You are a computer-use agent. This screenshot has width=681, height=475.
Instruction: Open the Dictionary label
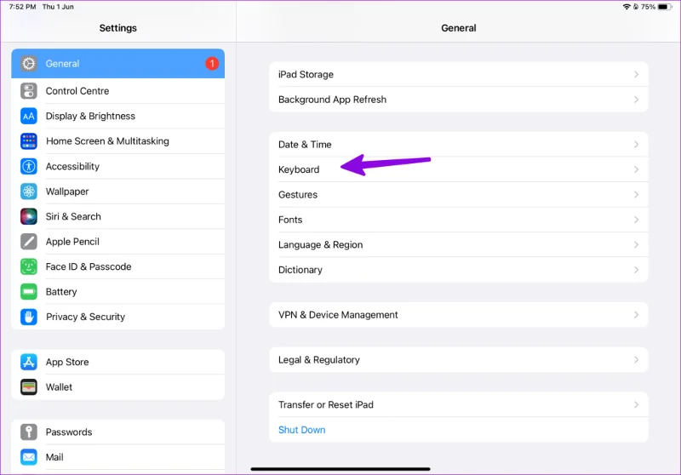pyautogui.click(x=300, y=270)
